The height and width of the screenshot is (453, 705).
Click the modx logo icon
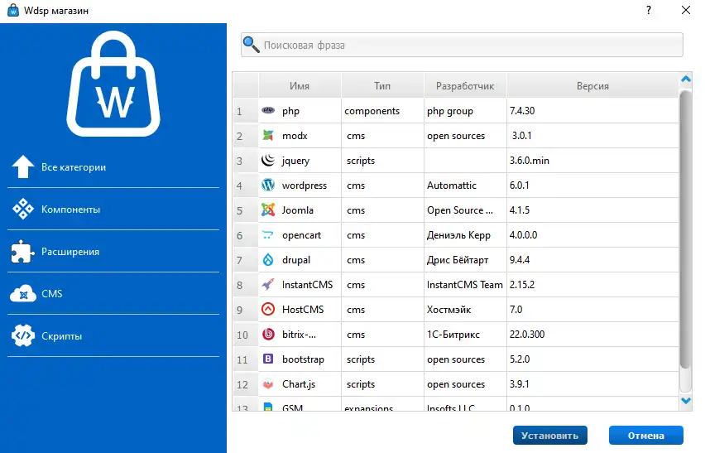(268, 135)
